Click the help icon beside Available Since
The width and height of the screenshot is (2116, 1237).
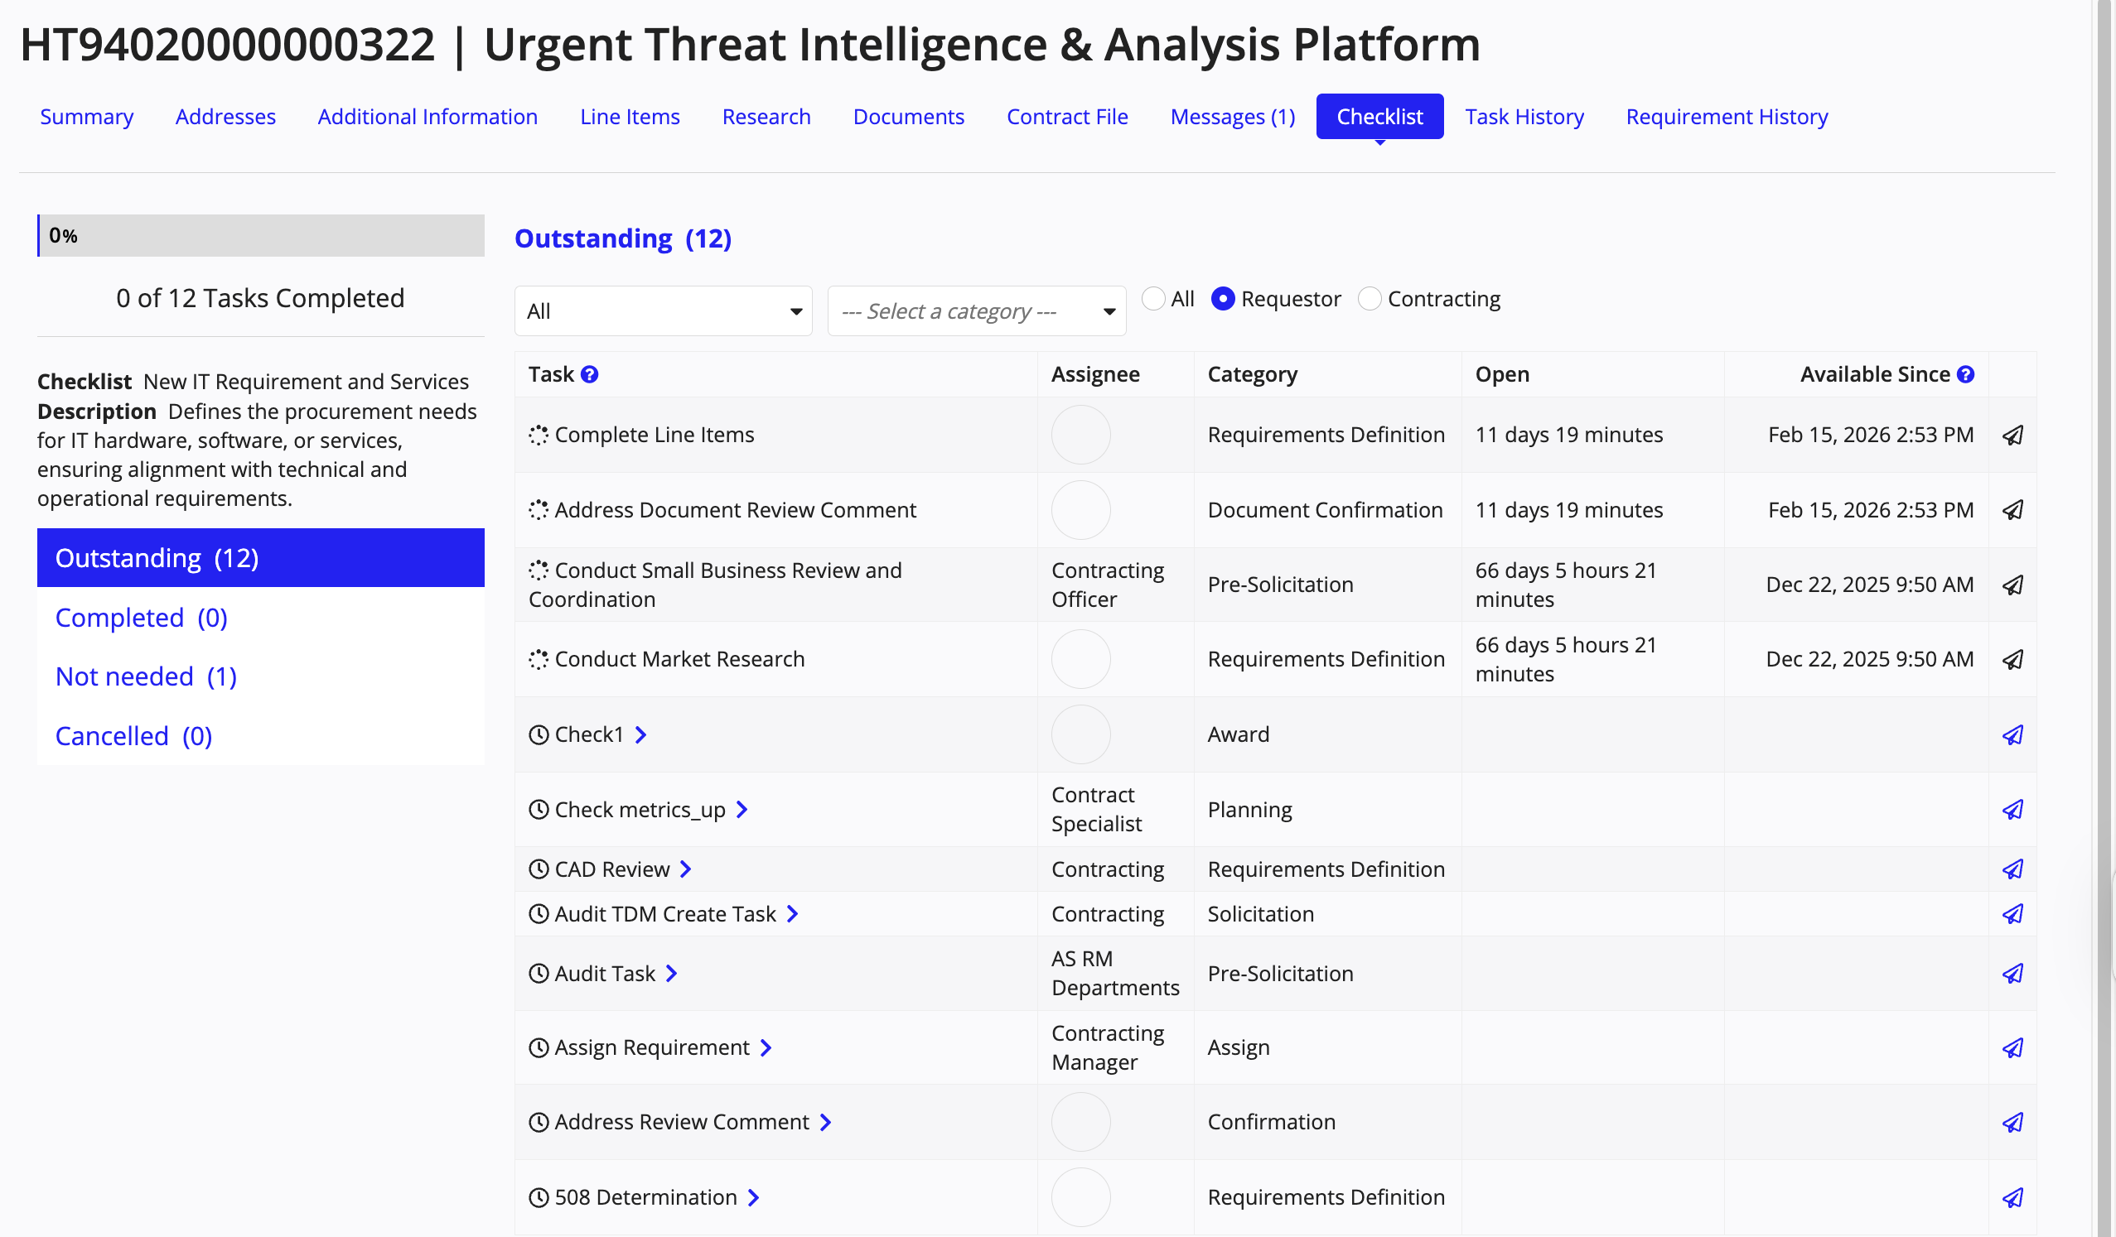[1966, 374]
